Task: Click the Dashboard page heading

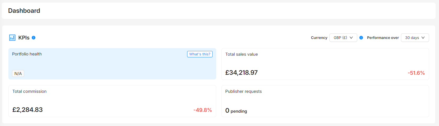Action: (24, 11)
